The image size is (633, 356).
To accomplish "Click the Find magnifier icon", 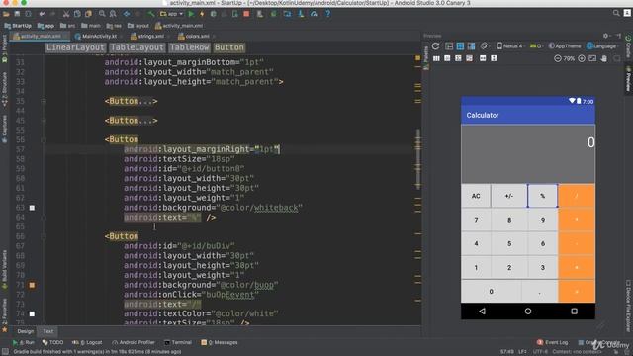I will click(102, 14).
